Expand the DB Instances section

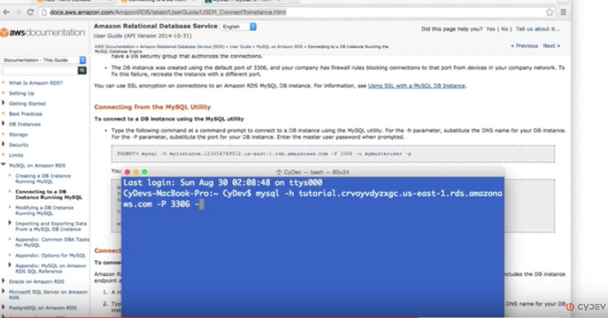4,124
